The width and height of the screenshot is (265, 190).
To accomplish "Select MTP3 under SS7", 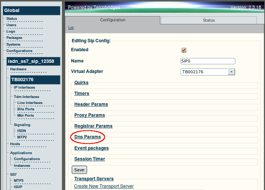I will [x=19, y=180].
